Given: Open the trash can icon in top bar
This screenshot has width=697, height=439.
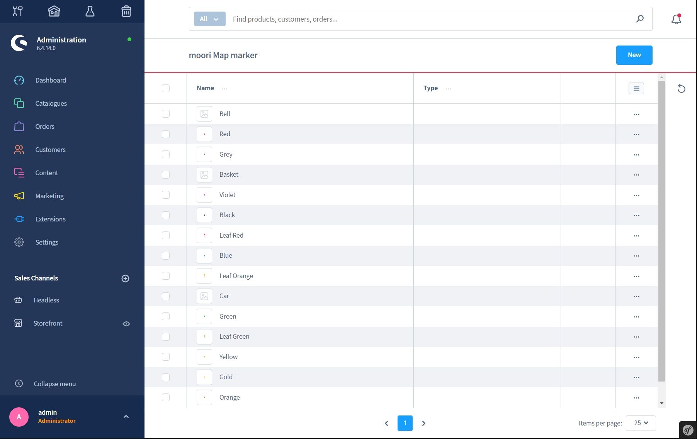Looking at the screenshot, I should point(126,12).
